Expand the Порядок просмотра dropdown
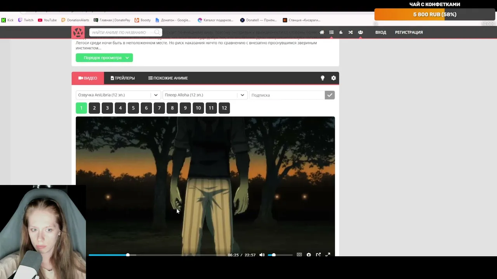Viewport: 497px width, 279px height. tap(104, 58)
